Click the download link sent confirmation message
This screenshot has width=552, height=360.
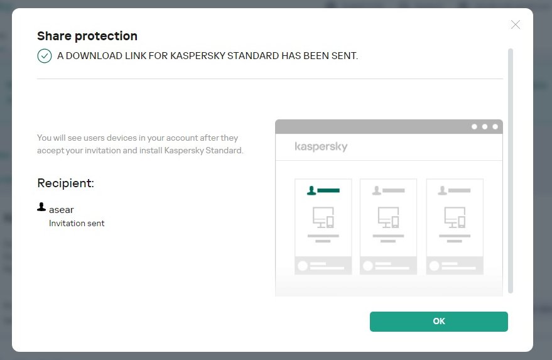coord(207,56)
